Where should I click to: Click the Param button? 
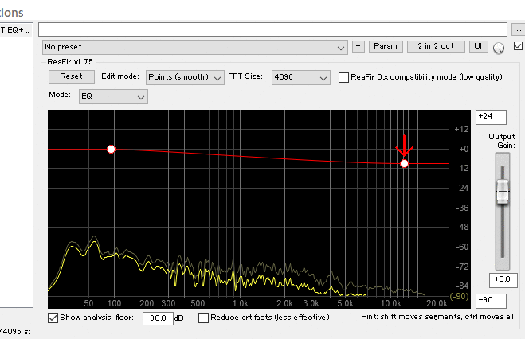[386, 47]
